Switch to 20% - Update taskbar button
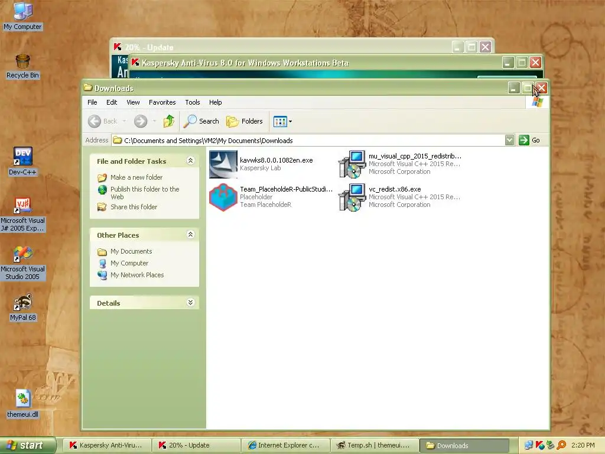Viewport: 605px width, 454px height. (x=195, y=446)
